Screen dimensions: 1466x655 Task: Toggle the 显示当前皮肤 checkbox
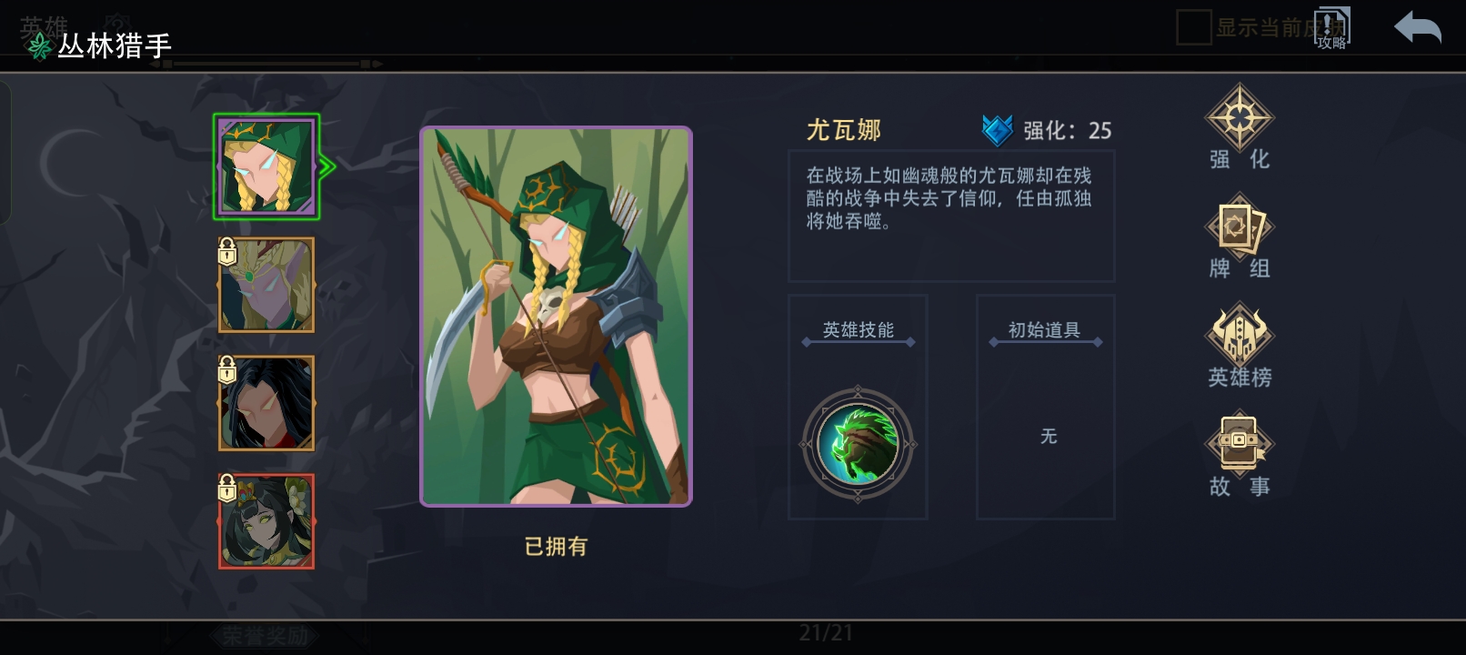click(x=1193, y=27)
